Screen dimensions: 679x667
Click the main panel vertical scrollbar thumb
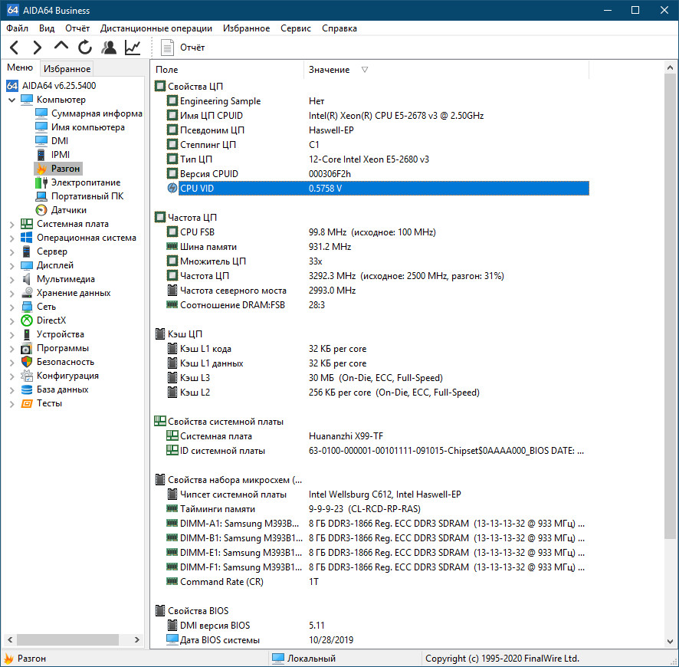pos(670,306)
